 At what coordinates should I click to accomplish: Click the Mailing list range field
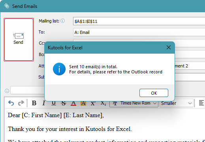tap(139, 21)
